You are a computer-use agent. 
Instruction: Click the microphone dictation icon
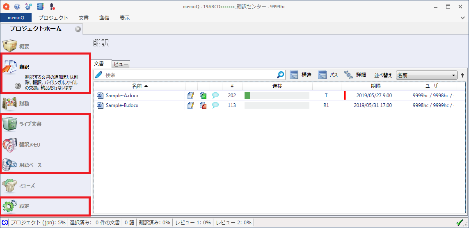coord(52,7)
